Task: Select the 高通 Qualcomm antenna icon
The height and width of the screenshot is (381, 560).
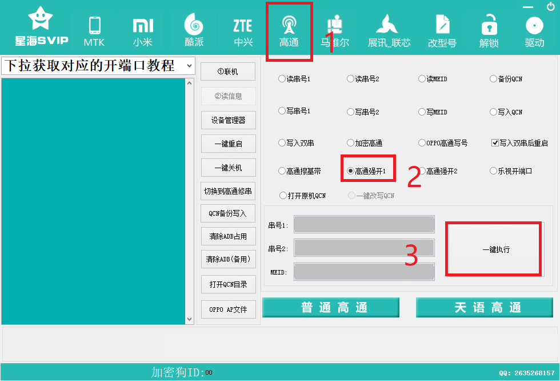Action: (x=289, y=31)
